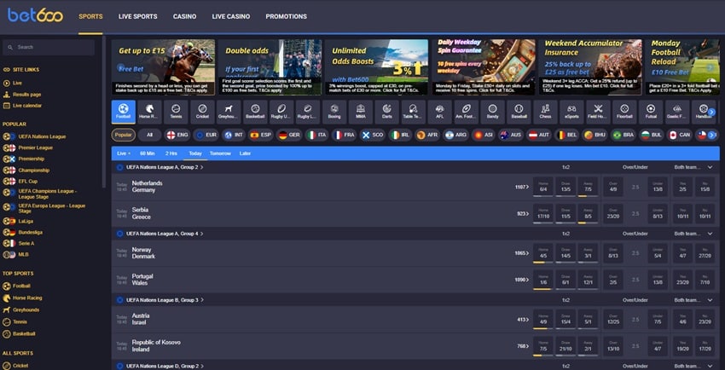Bet on Netherlands home win 6/4
725x370 pixels.
[542, 187]
